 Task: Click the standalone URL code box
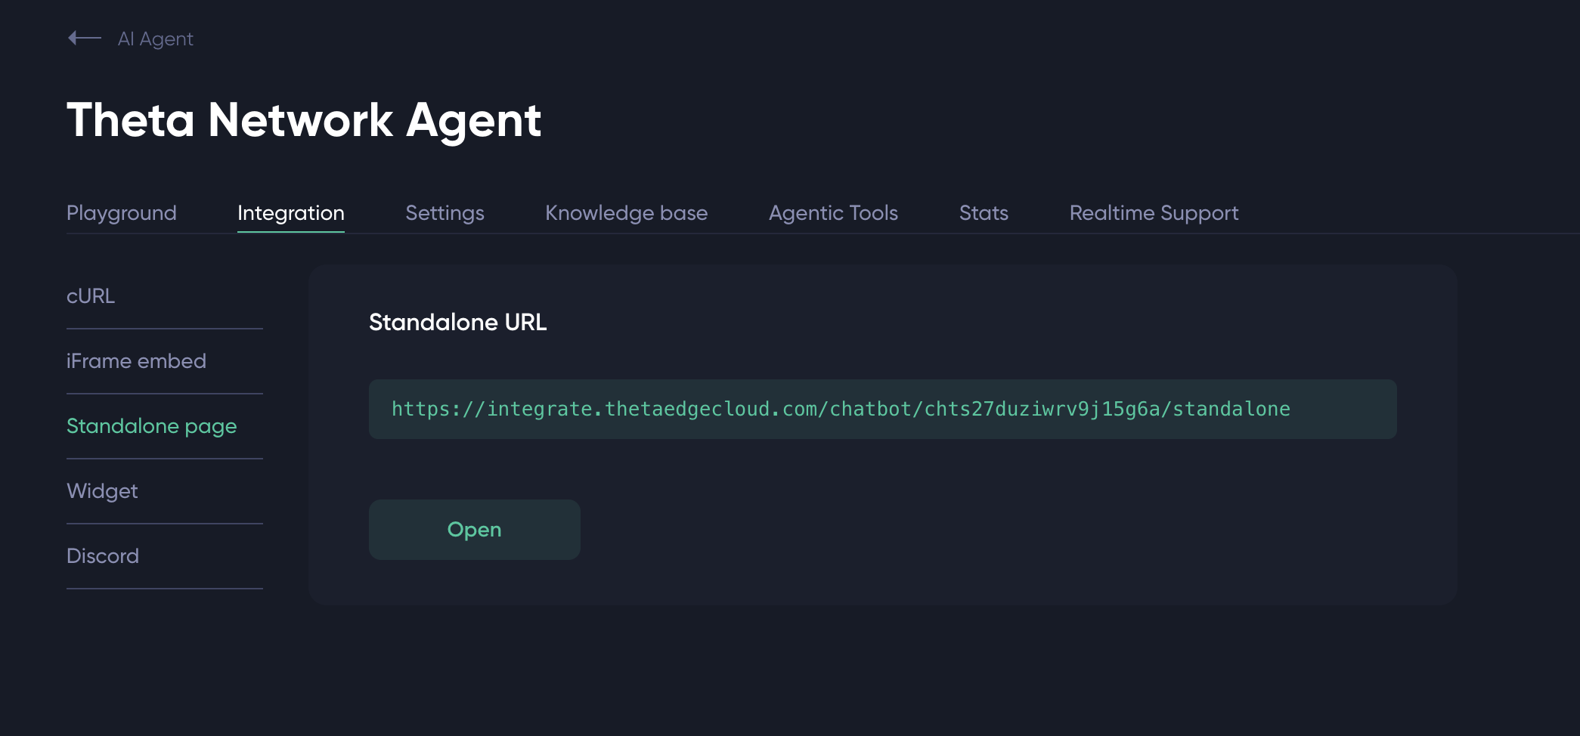[882, 409]
